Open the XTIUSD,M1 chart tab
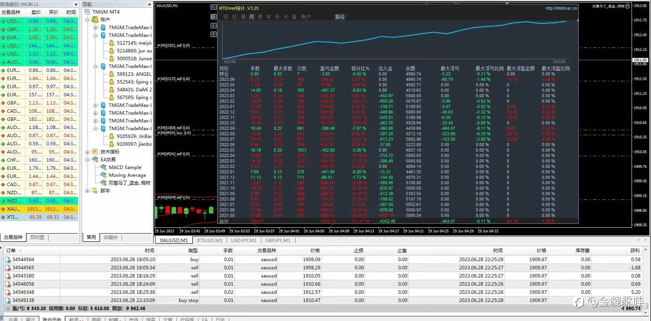Screen dimensions: 651x321 [x=209, y=240]
